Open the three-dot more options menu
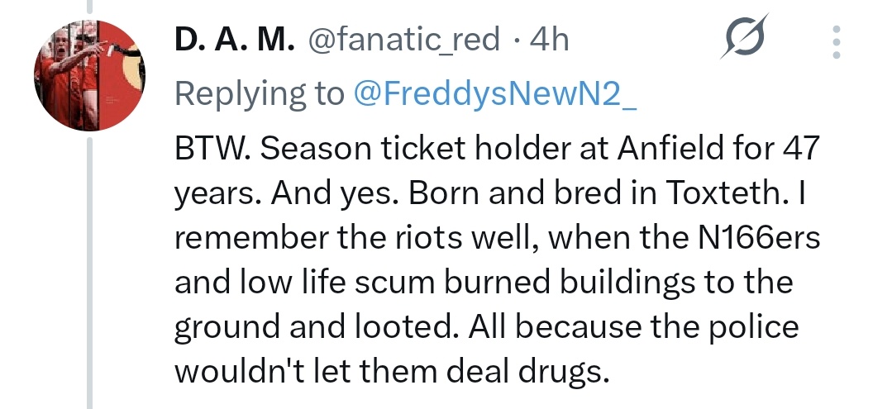 pyautogui.click(x=837, y=41)
